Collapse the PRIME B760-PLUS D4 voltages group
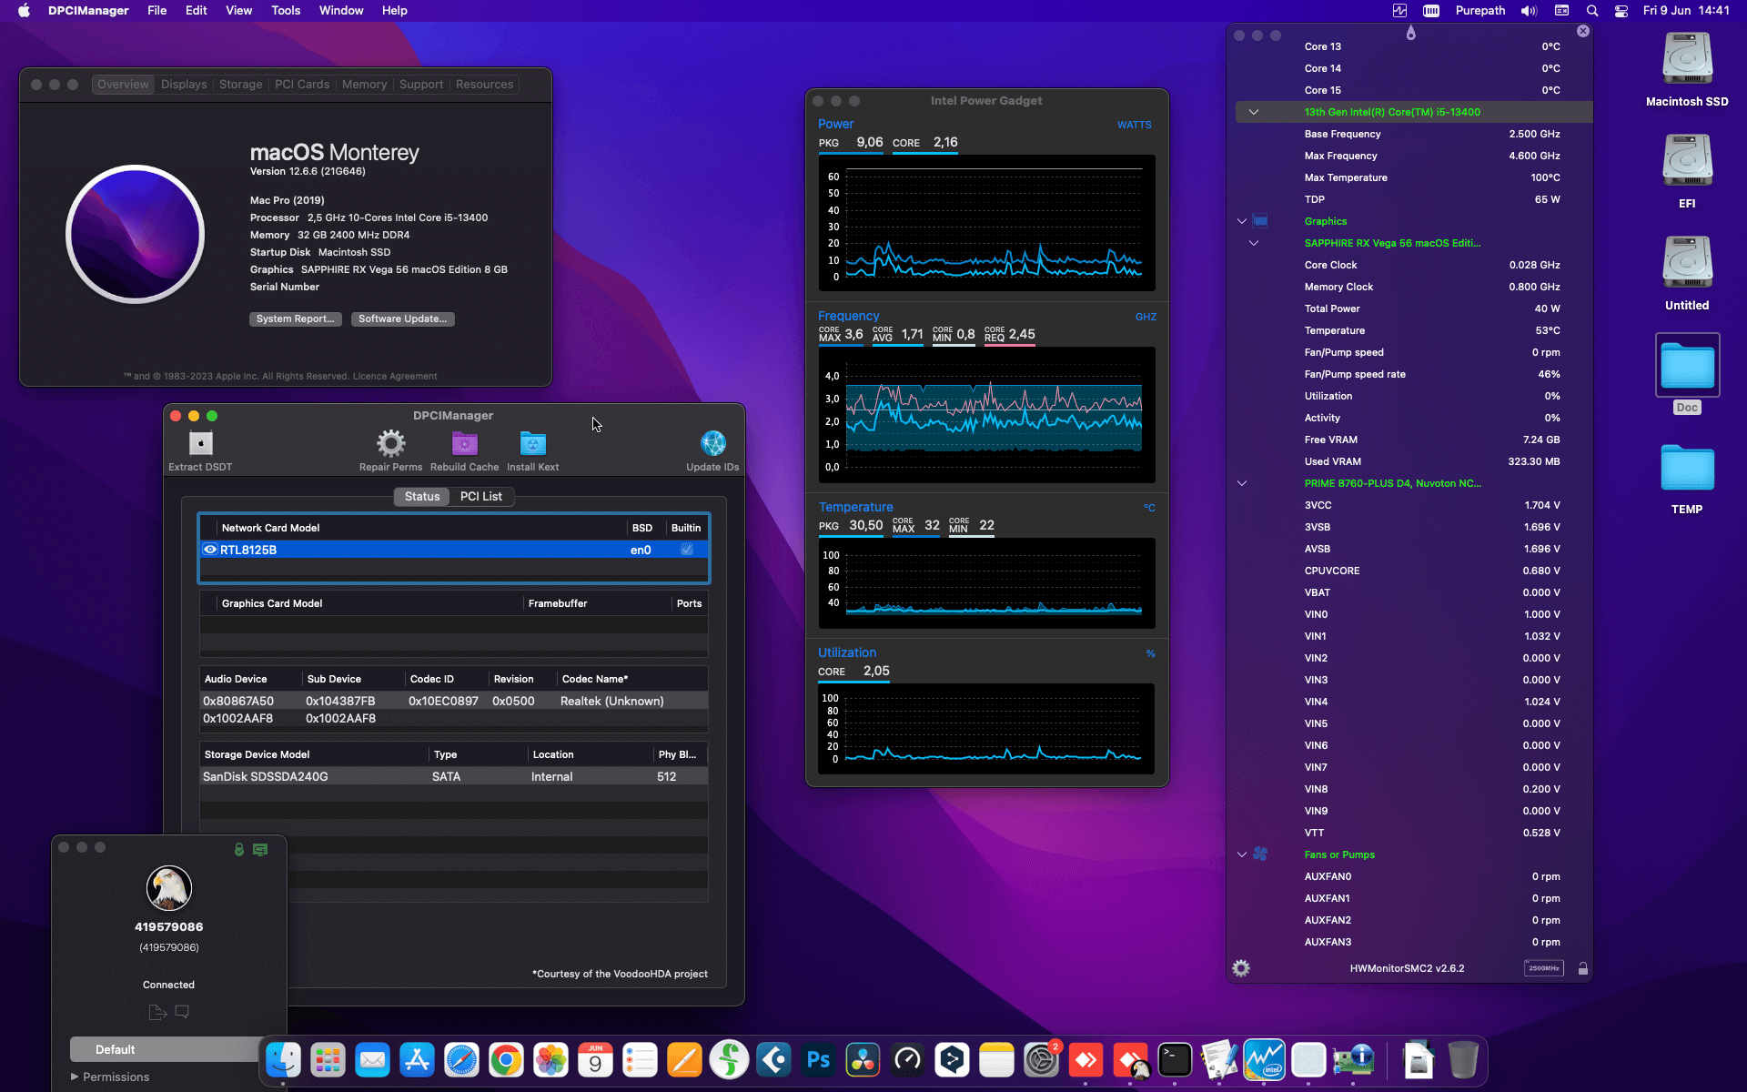Image resolution: width=1747 pixels, height=1092 pixels. coord(1242,483)
